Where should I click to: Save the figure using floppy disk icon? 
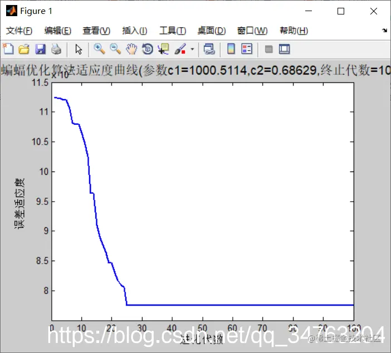(41, 49)
